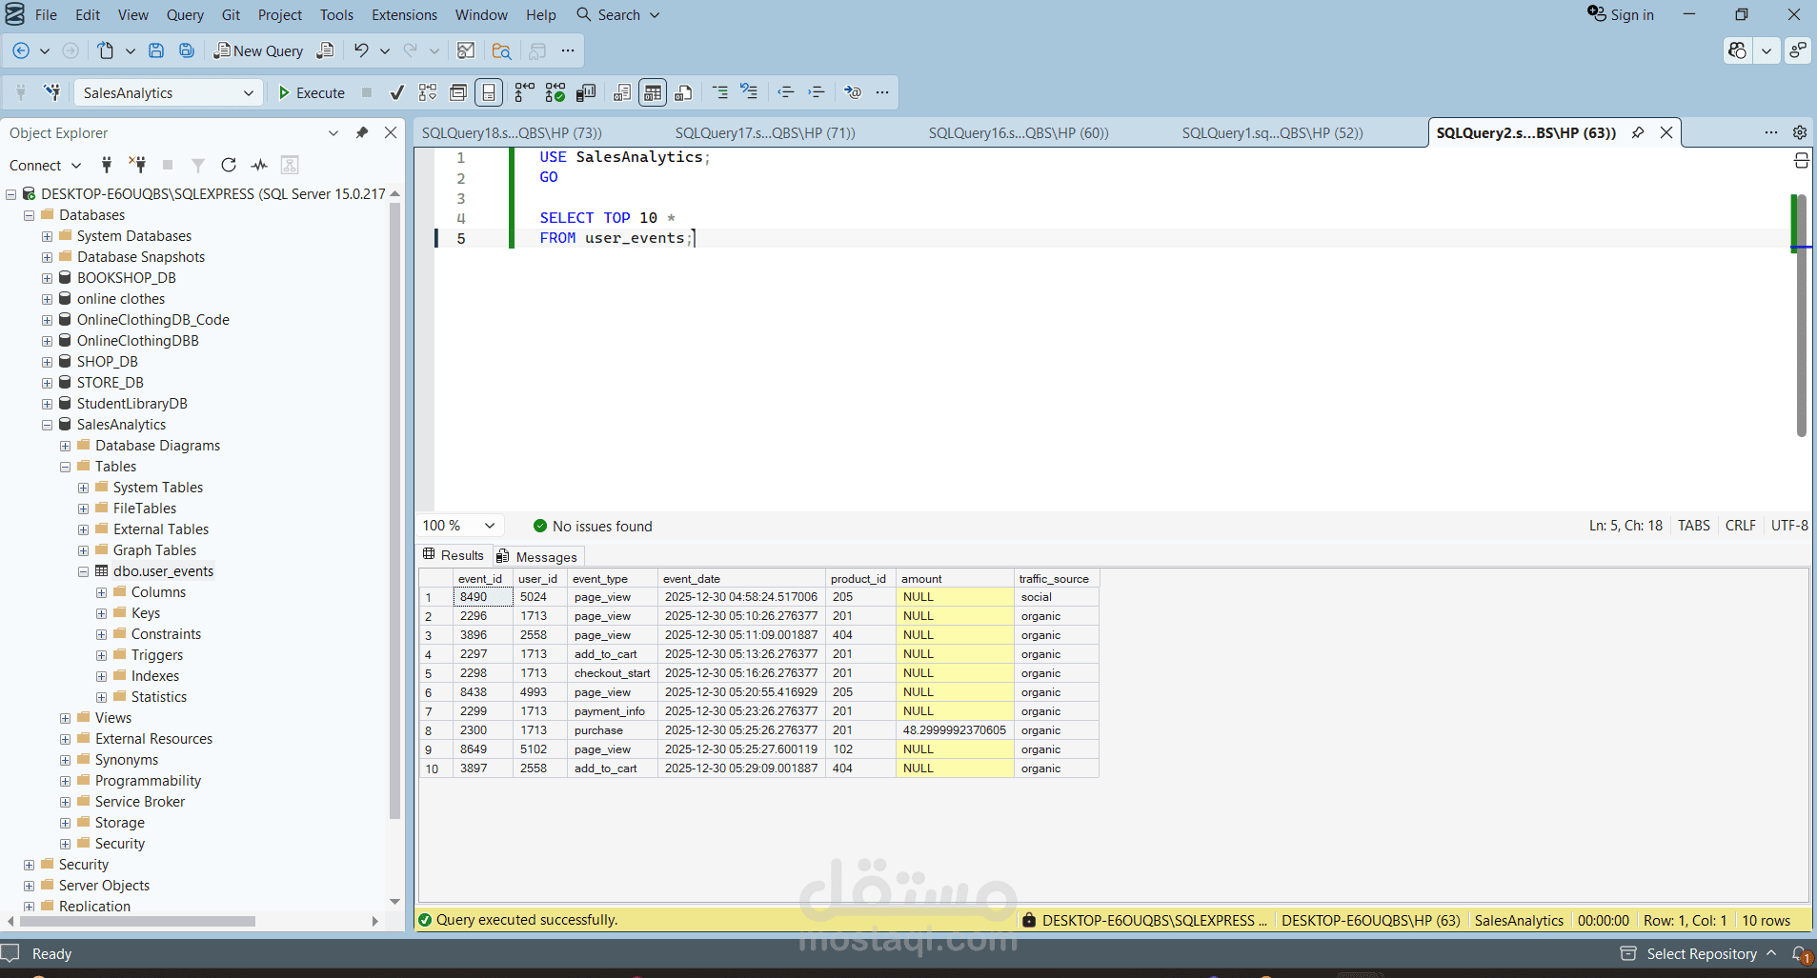Click Object Explorer connect plug icon
The image size is (1817, 978).
click(x=107, y=165)
